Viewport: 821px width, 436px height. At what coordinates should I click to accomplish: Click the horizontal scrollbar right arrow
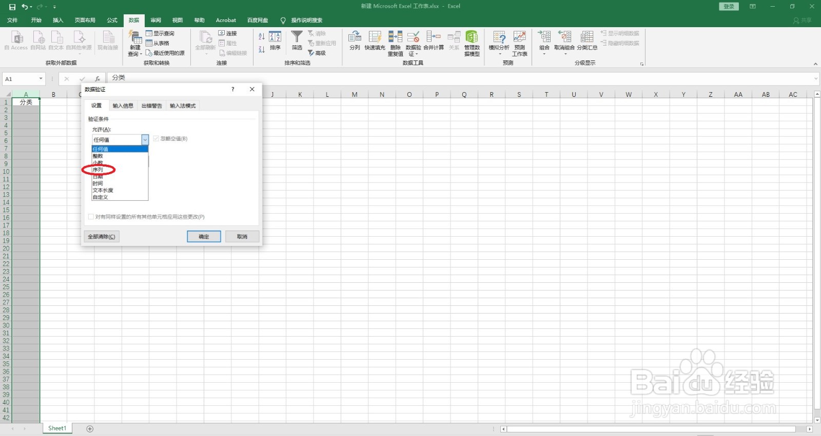[810, 429]
